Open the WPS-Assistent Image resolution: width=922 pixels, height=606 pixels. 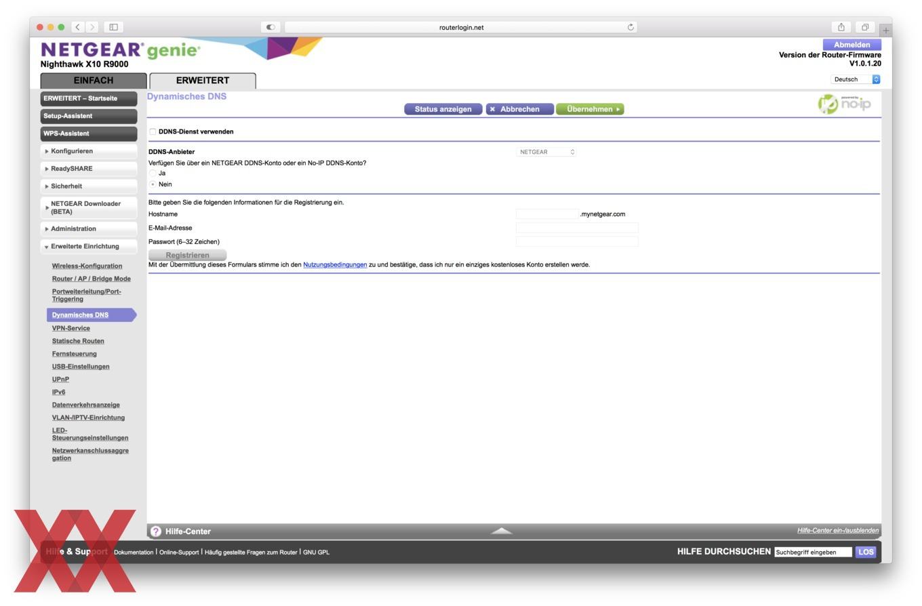coord(89,134)
